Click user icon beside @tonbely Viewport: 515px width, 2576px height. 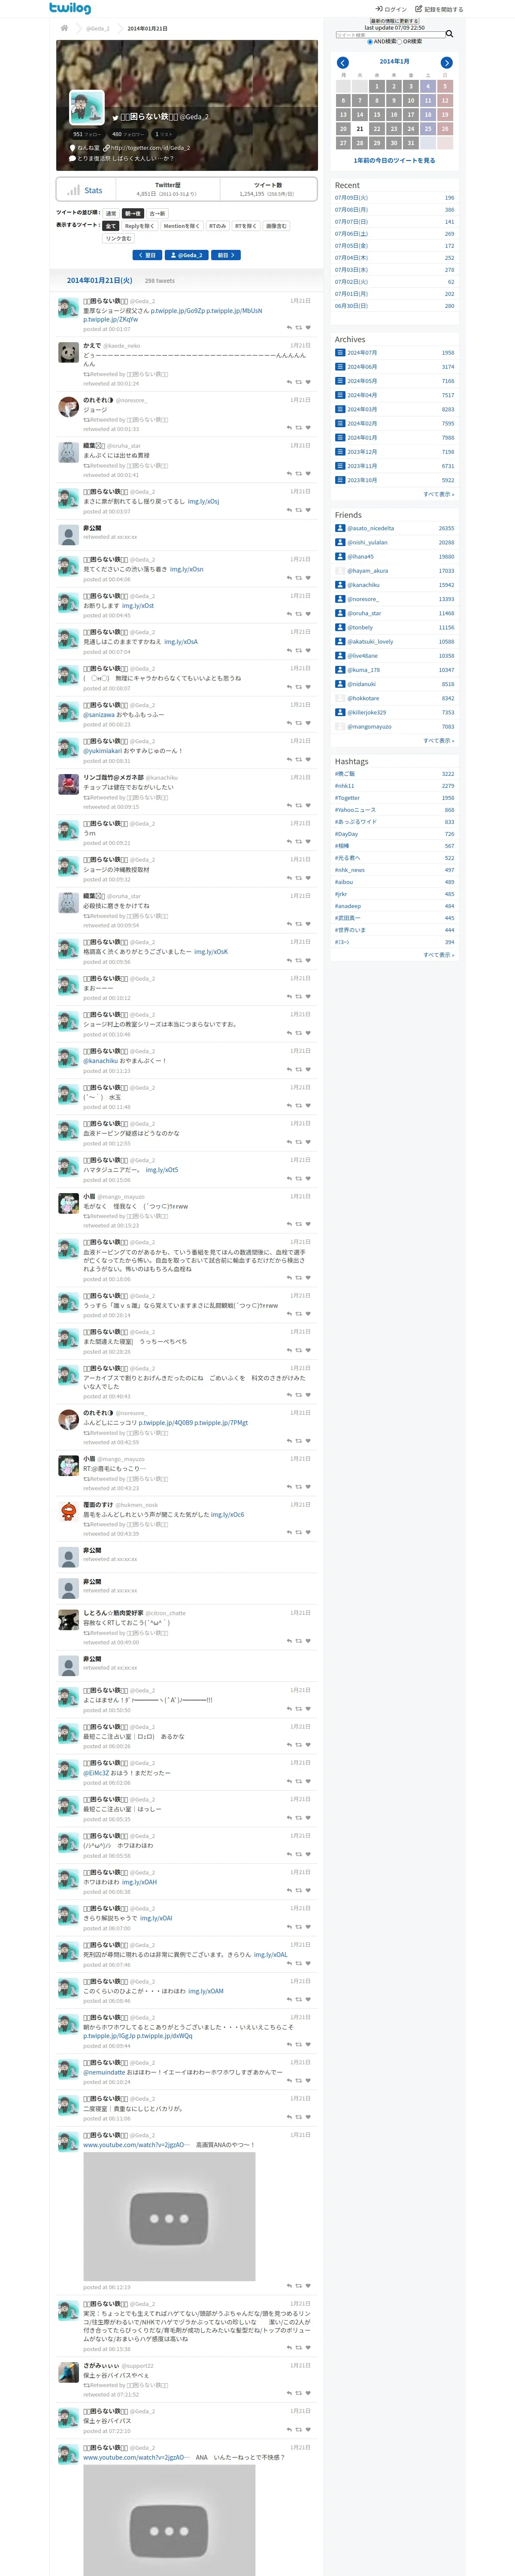tap(340, 627)
